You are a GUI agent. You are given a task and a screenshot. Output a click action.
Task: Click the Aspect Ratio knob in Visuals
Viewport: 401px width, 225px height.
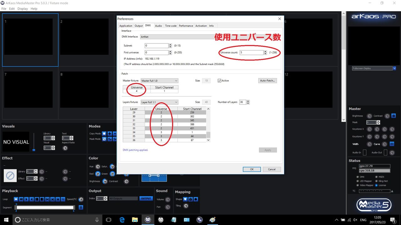[65, 148]
